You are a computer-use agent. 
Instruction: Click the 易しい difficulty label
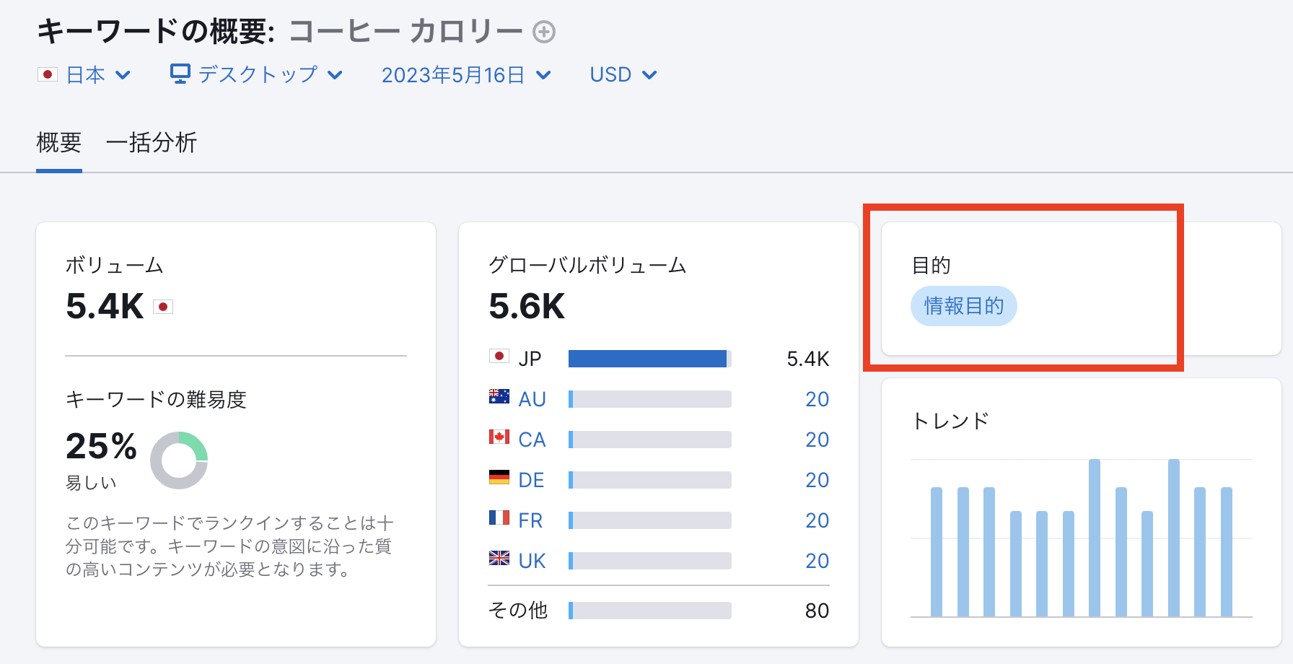[91, 483]
